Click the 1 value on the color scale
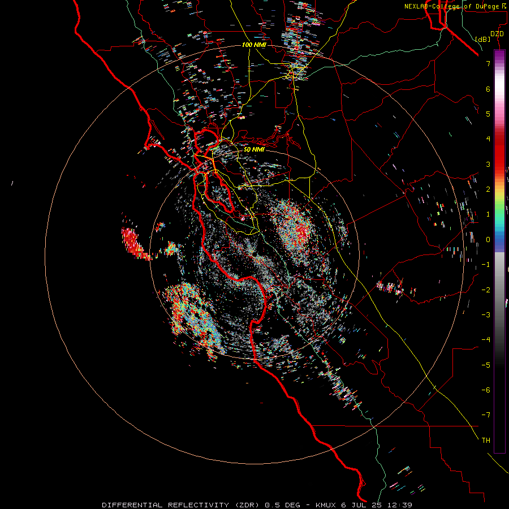The width and height of the screenshot is (509, 509). [488, 214]
